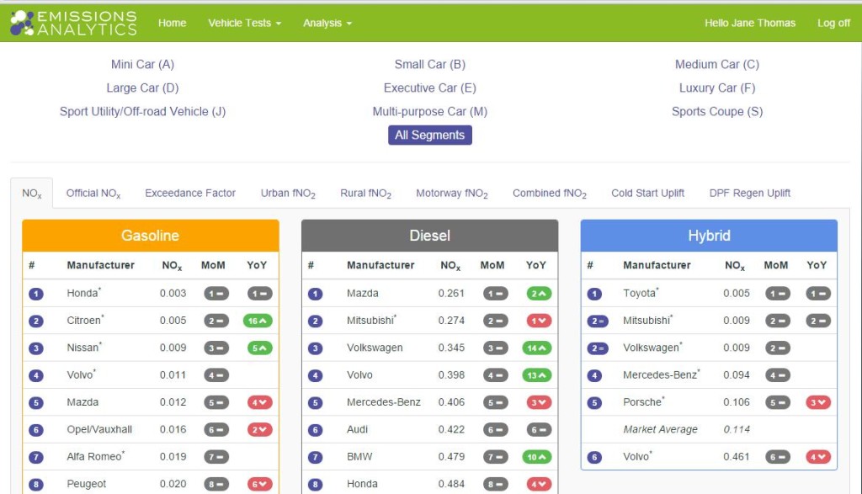
Task: Click Alfa Romeo's MoM 7 badge
Action: 216,457
